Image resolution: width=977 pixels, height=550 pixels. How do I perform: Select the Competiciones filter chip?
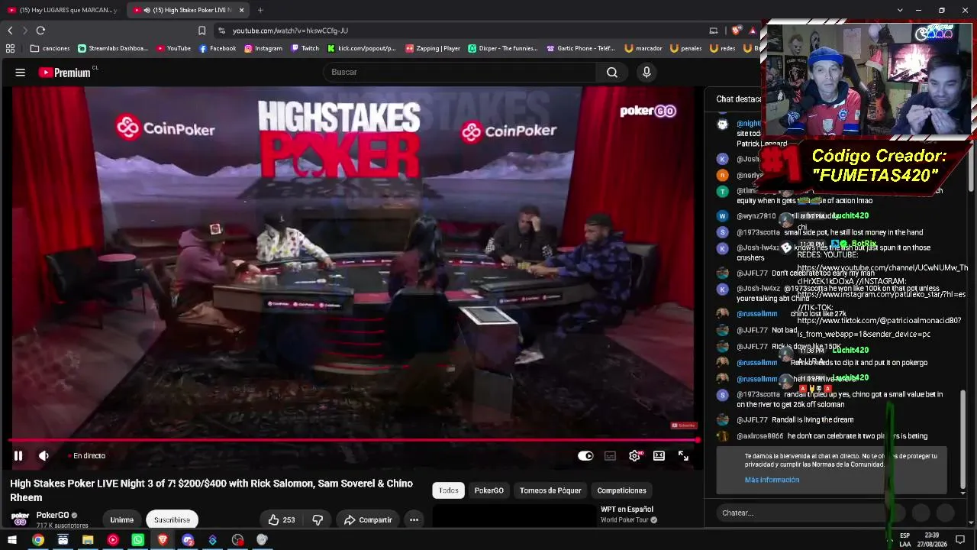pos(621,490)
